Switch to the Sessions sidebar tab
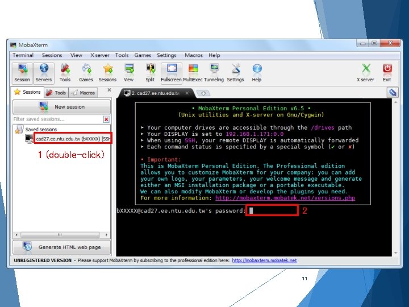409x307 pixels. [x=27, y=92]
